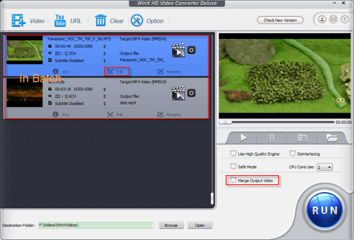The image size is (354, 240).
Task: Change subtitle option of Panasonic video
Action: (x=104, y=61)
